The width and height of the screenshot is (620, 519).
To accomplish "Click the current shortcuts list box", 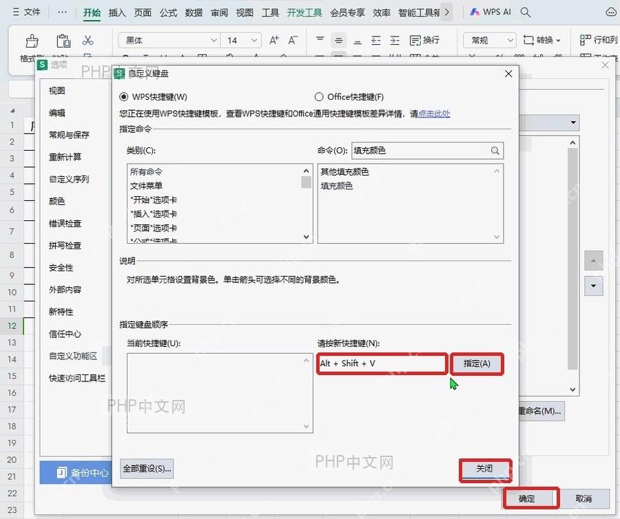I will [x=220, y=393].
